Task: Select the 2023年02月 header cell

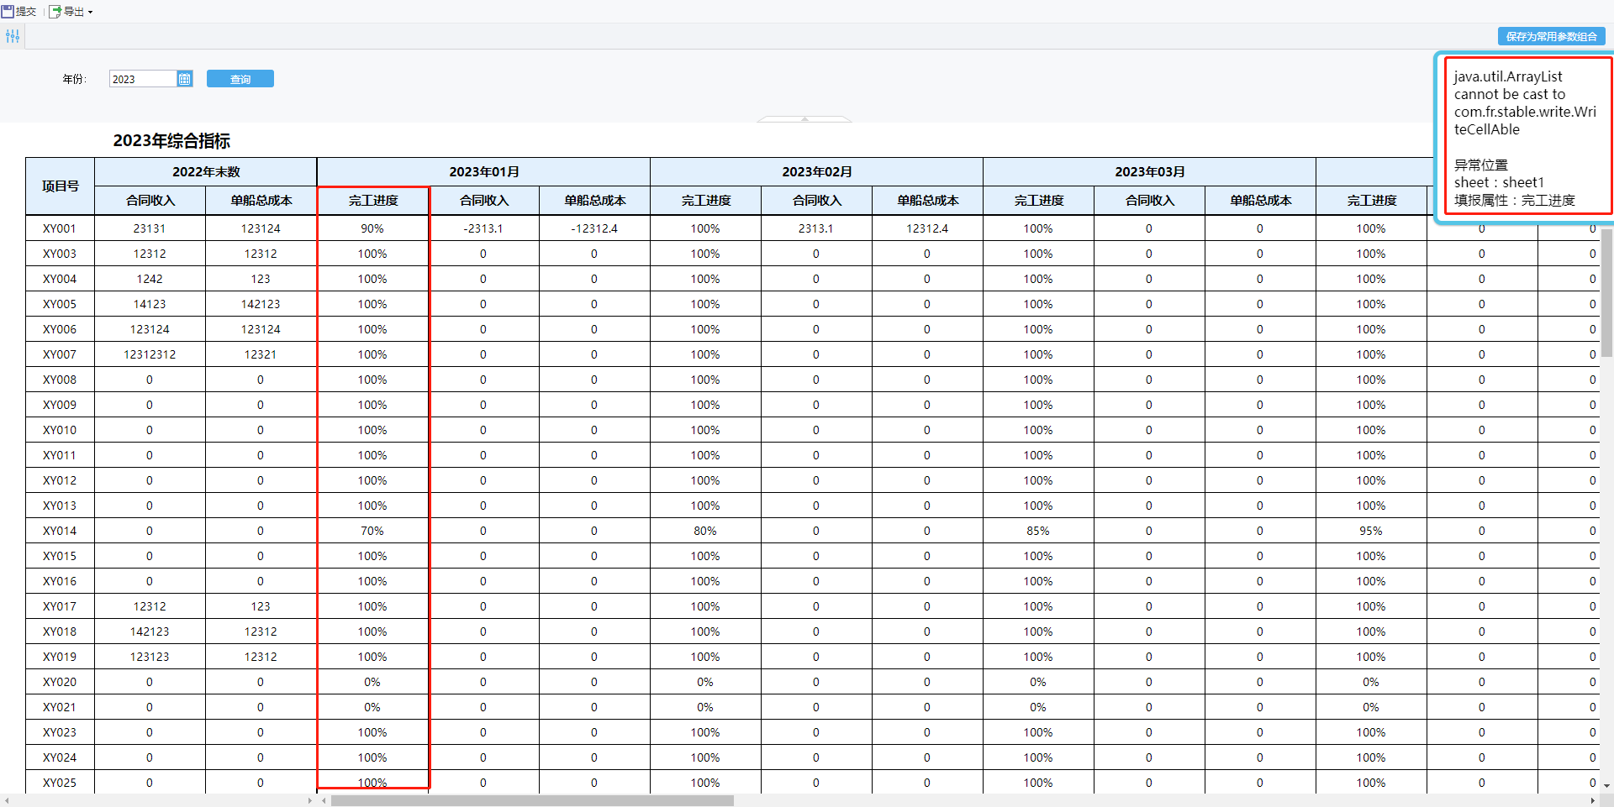Action: pyautogui.click(x=816, y=171)
